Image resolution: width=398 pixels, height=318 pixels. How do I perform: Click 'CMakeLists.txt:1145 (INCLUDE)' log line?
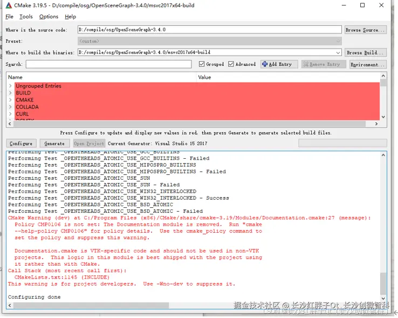point(62,278)
